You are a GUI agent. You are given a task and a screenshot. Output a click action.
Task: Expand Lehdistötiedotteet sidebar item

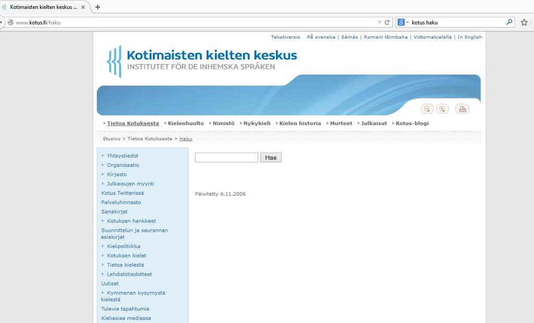point(129,275)
